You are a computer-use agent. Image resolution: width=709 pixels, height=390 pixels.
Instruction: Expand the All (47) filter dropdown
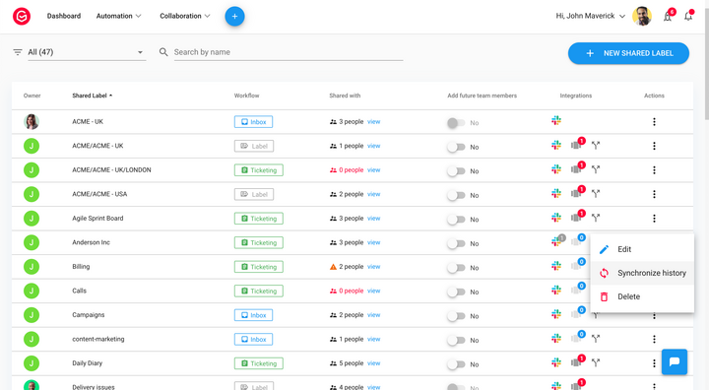[x=87, y=52]
